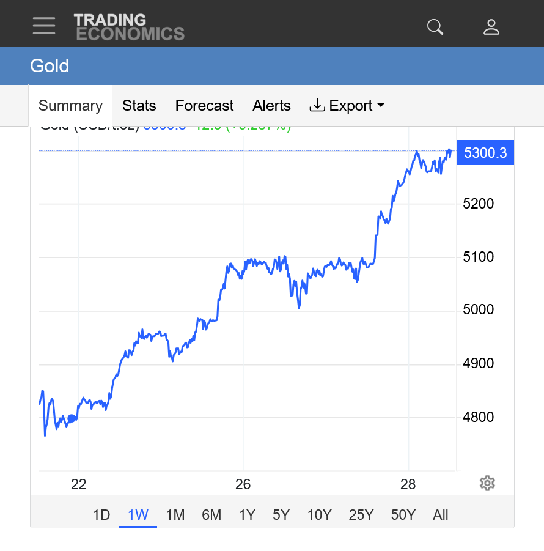Select the 1D time range
The height and width of the screenshot is (551, 544).
point(101,515)
